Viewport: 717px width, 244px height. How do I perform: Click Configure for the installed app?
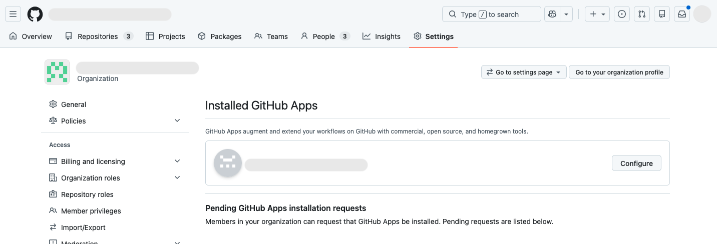[x=636, y=163]
